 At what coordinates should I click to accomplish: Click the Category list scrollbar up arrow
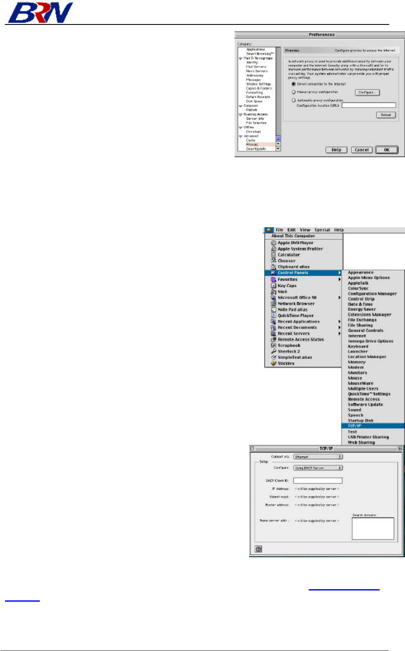[x=278, y=144]
